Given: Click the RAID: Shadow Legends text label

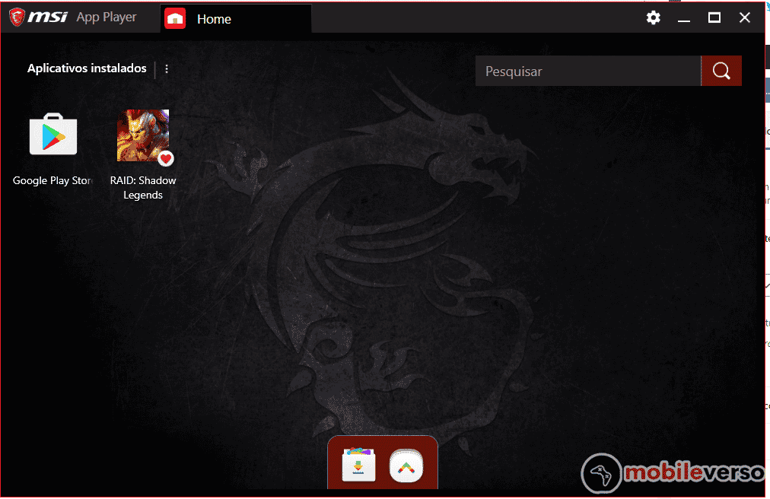Looking at the screenshot, I should pos(143,188).
